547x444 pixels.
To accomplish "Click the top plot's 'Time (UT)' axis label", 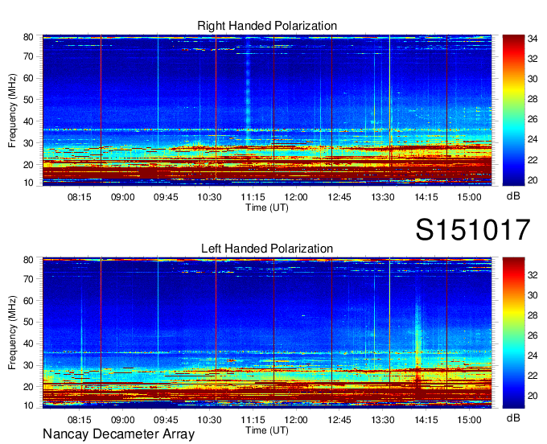I will [x=267, y=208].
